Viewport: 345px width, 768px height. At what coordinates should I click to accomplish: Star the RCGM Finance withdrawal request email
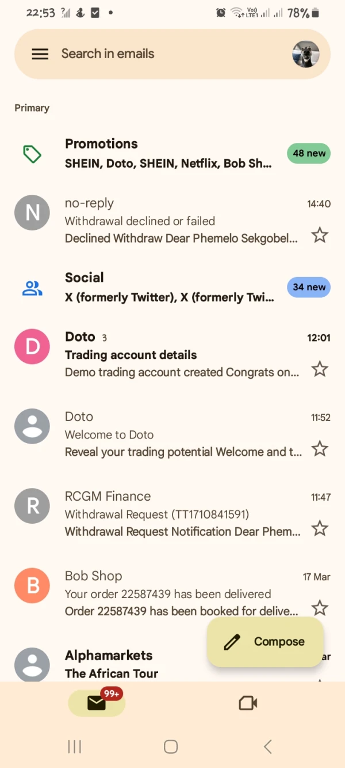[x=320, y=528]
